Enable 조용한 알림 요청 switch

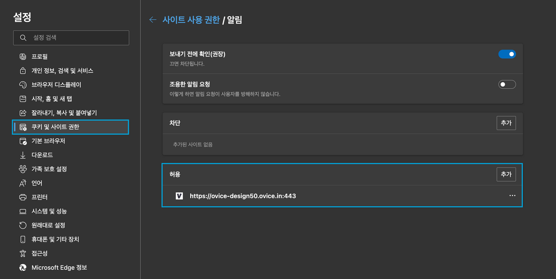coord(507,84)
